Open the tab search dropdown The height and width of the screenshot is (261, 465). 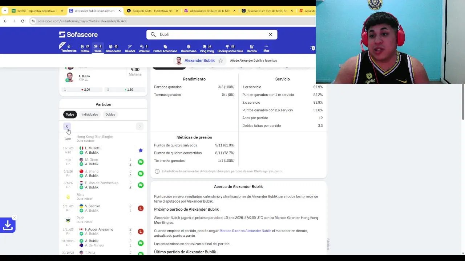[5, 11]
